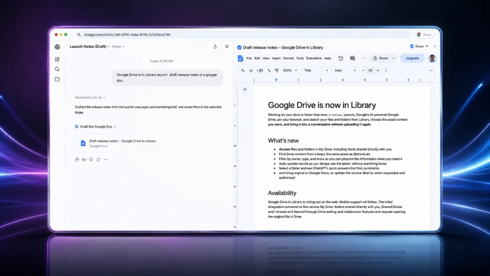
Task: Open the Library folder icon in sidebar
Action: tap(57, 79)
